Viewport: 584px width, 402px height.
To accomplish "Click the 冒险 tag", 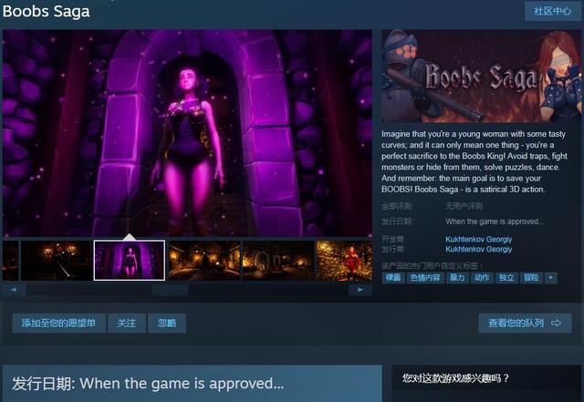I will pyautogui.click(x=531, y=278).
